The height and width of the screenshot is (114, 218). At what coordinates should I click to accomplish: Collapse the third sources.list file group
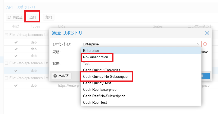click(x=6, y=78)
